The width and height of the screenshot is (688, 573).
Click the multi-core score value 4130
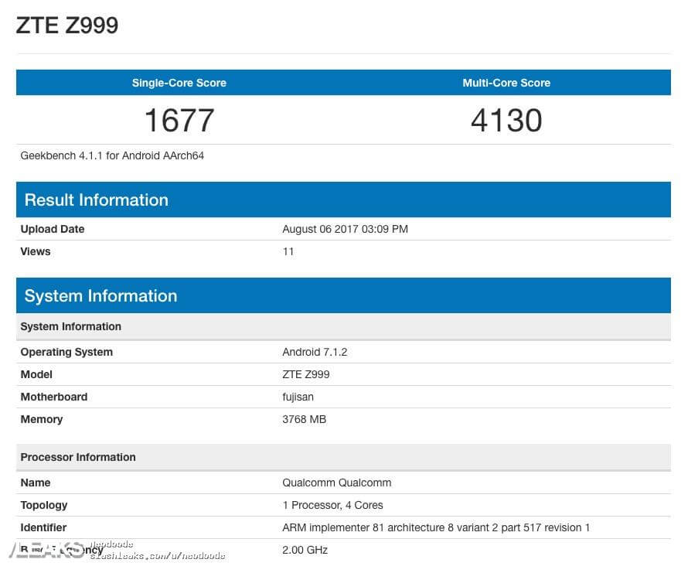506,121
